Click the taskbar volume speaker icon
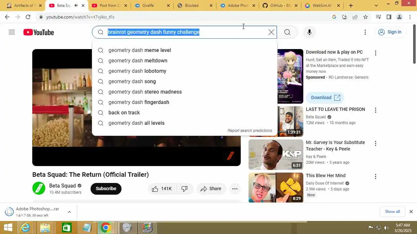 click(x=386, y=227)
